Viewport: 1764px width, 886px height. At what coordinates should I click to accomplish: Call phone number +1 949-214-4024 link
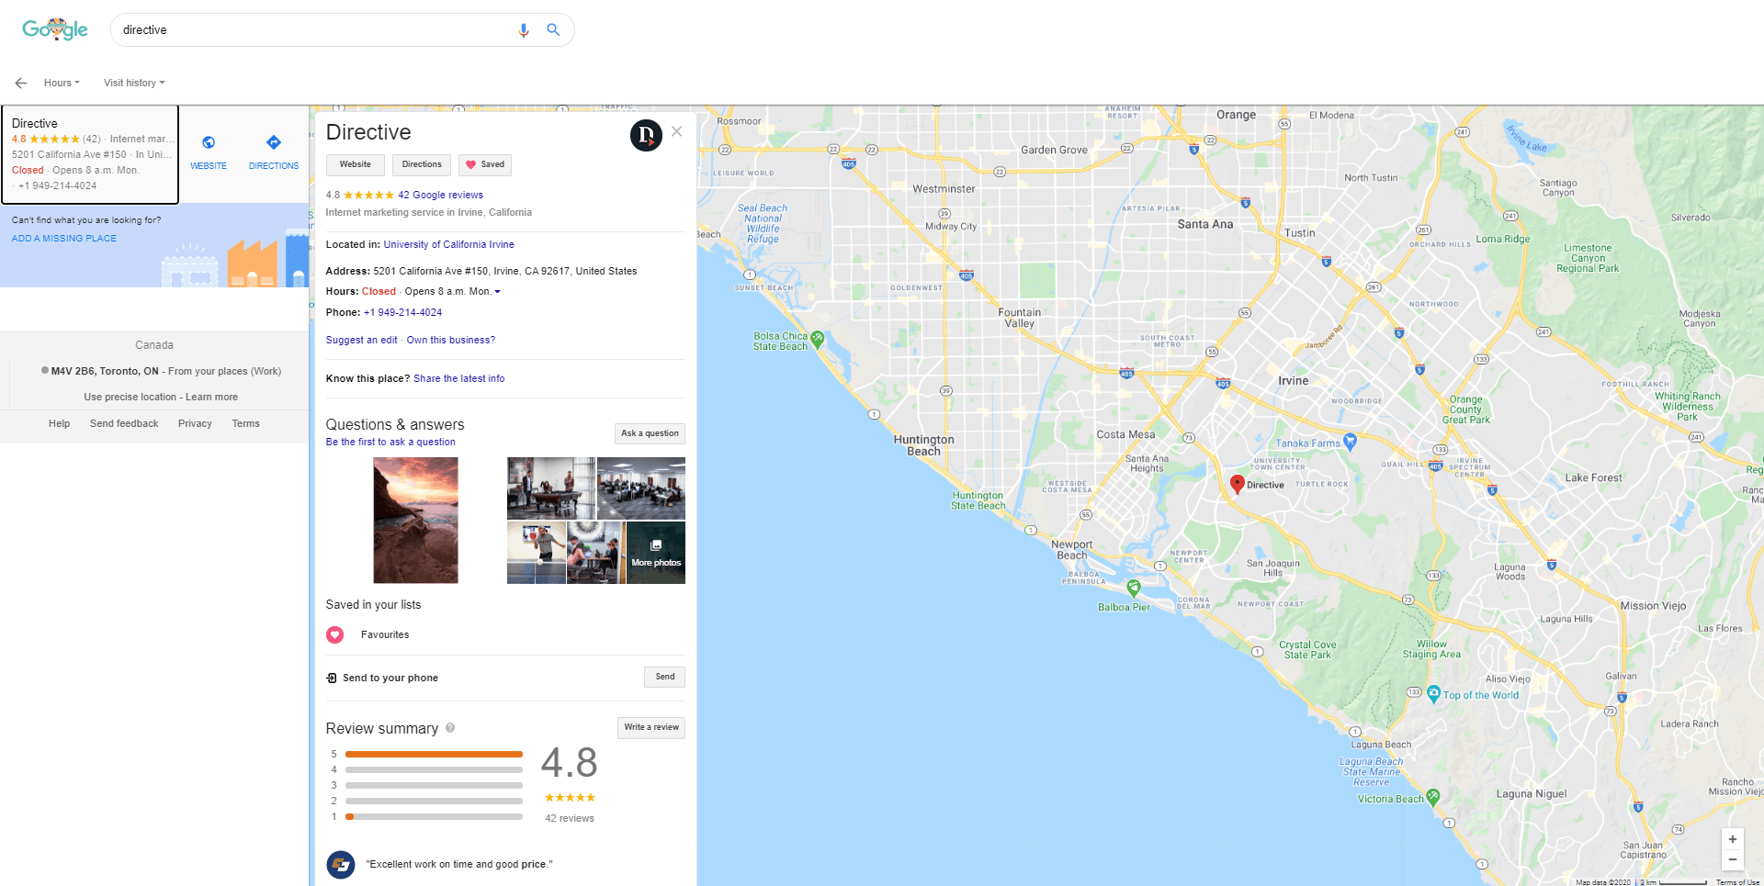click(402, 312)
